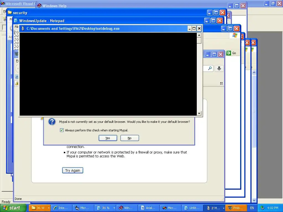Click scroll-up arrow in setdebug.exe console

coord(199,35)
